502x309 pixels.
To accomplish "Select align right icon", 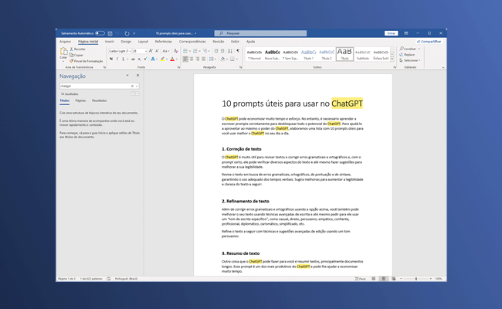I will 198,59.
